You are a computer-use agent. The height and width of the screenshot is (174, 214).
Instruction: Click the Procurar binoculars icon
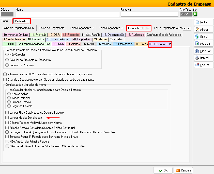(197, 51)
